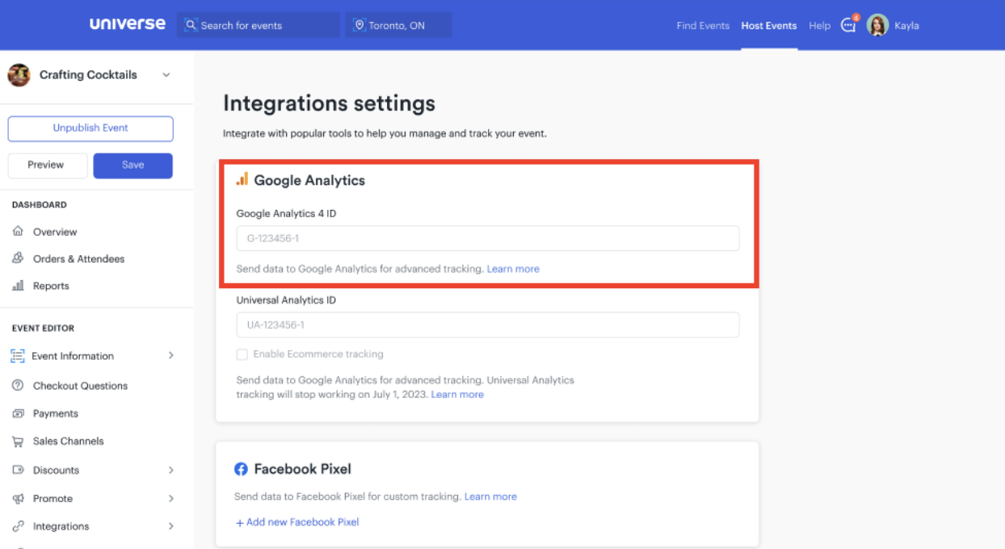Screen dimensions: 1005x549
Task: Click the Unpublish Event button
Action: [x=90, y=128]
